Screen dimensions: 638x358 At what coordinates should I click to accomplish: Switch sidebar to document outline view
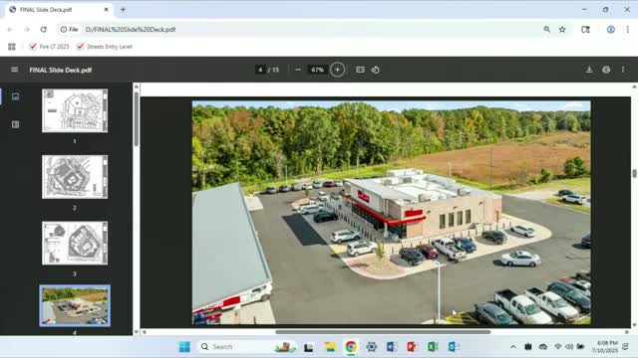(16, 124)
